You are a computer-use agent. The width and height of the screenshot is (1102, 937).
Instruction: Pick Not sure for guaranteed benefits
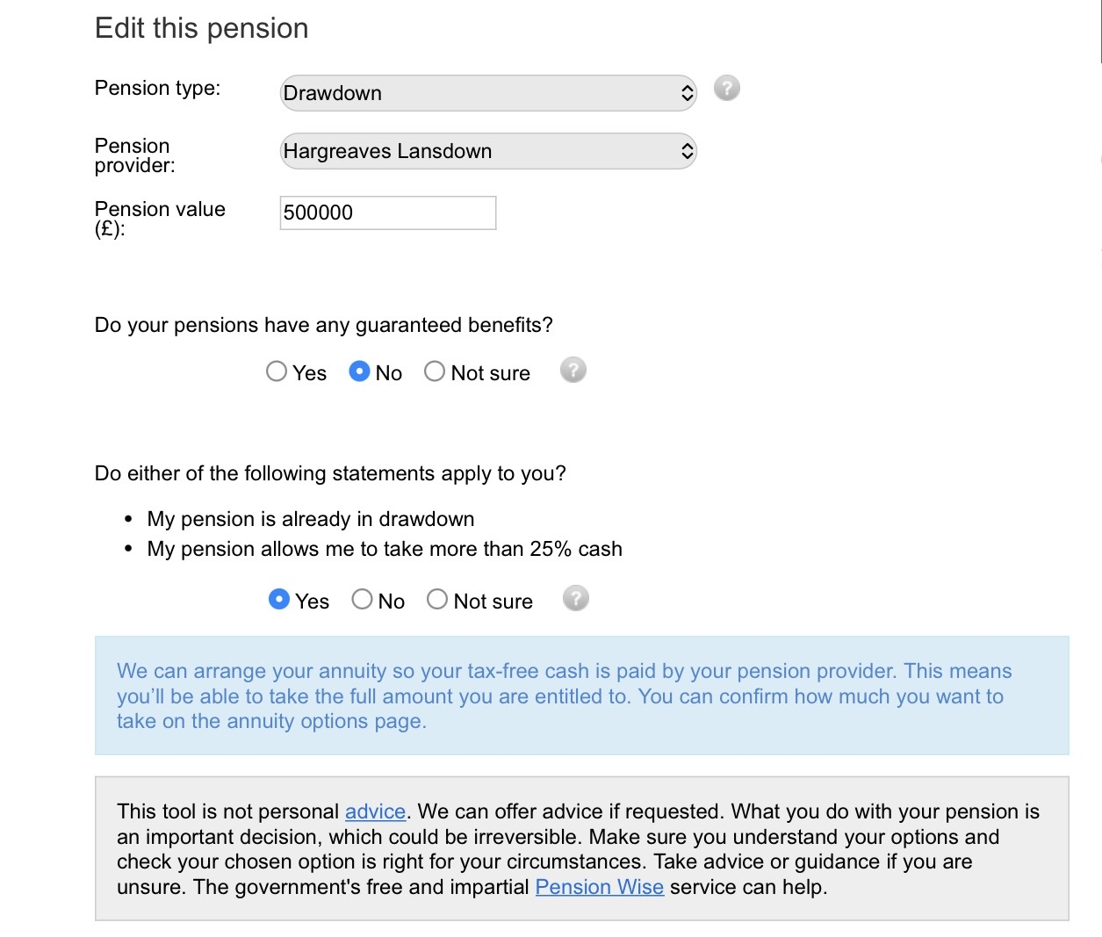click(x=435, y=371)
